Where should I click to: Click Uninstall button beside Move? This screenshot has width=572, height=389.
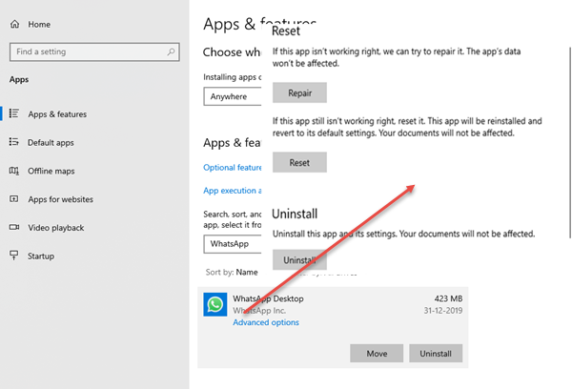tap(436, 353)
